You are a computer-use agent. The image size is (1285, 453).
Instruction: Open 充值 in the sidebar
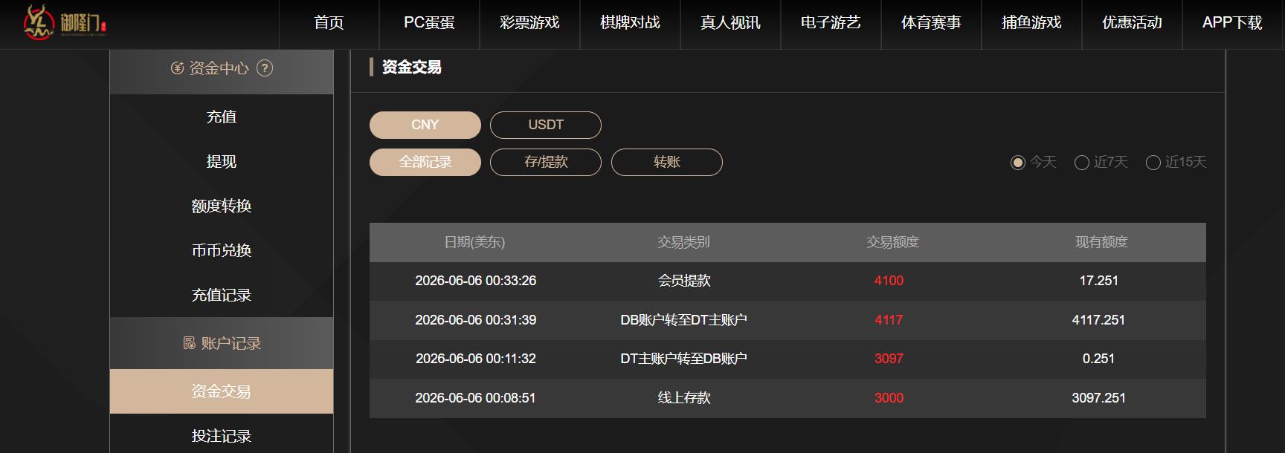[222, 117]
